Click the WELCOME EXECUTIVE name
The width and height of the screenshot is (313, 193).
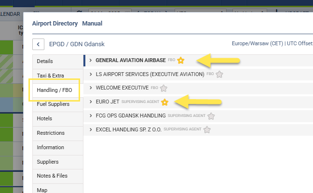tap(122, 88)
